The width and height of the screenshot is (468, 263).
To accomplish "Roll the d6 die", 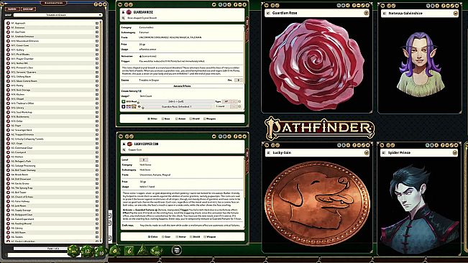I will click(129, 251).
